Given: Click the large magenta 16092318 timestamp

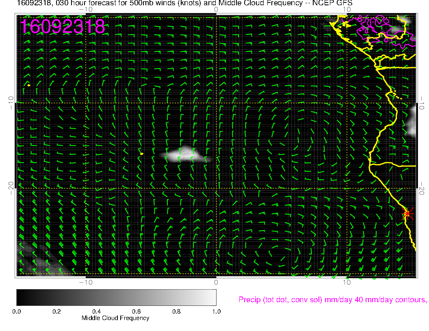Looking at the screenshot, I should pos(63,27).
